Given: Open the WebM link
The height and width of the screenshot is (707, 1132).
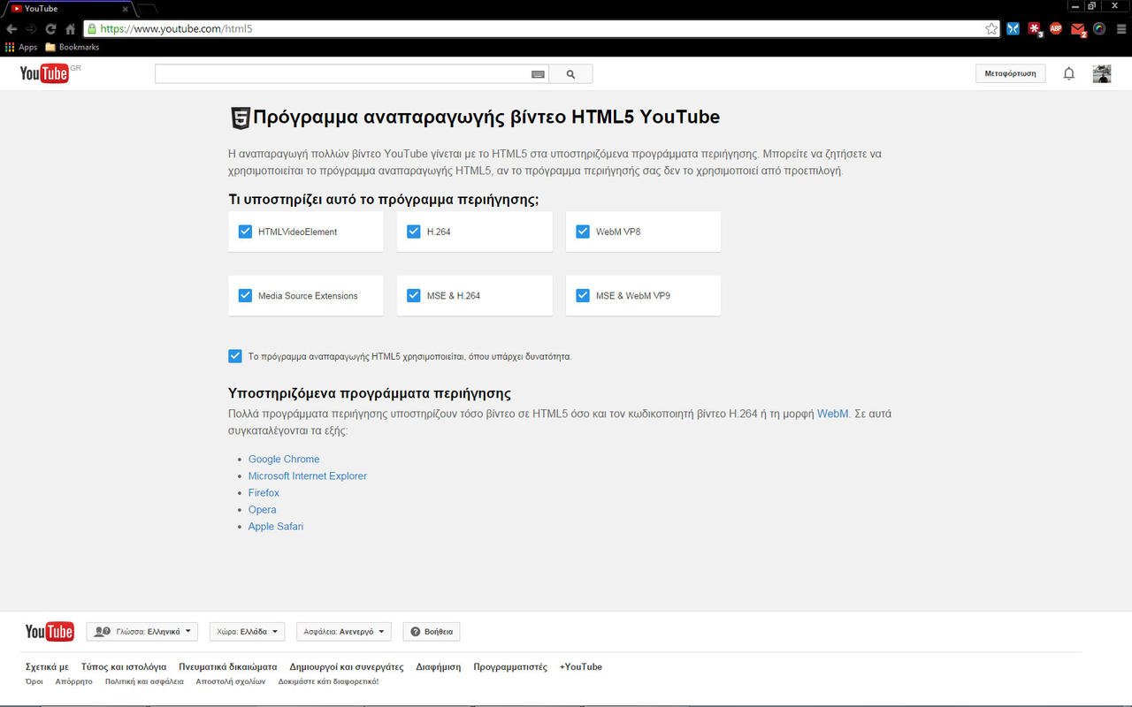Looking at the screenshot, I should pos(832,414).
